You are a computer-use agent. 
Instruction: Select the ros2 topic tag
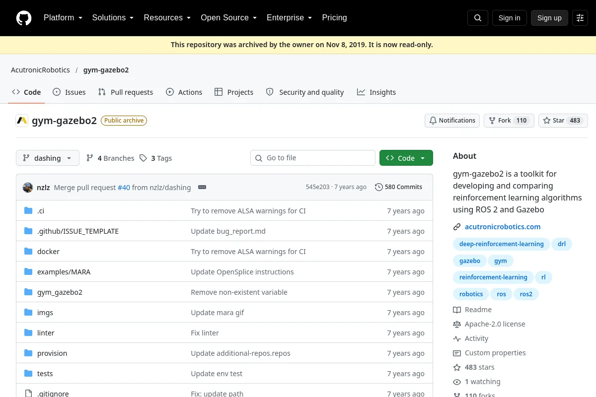[x=526, y=294]
